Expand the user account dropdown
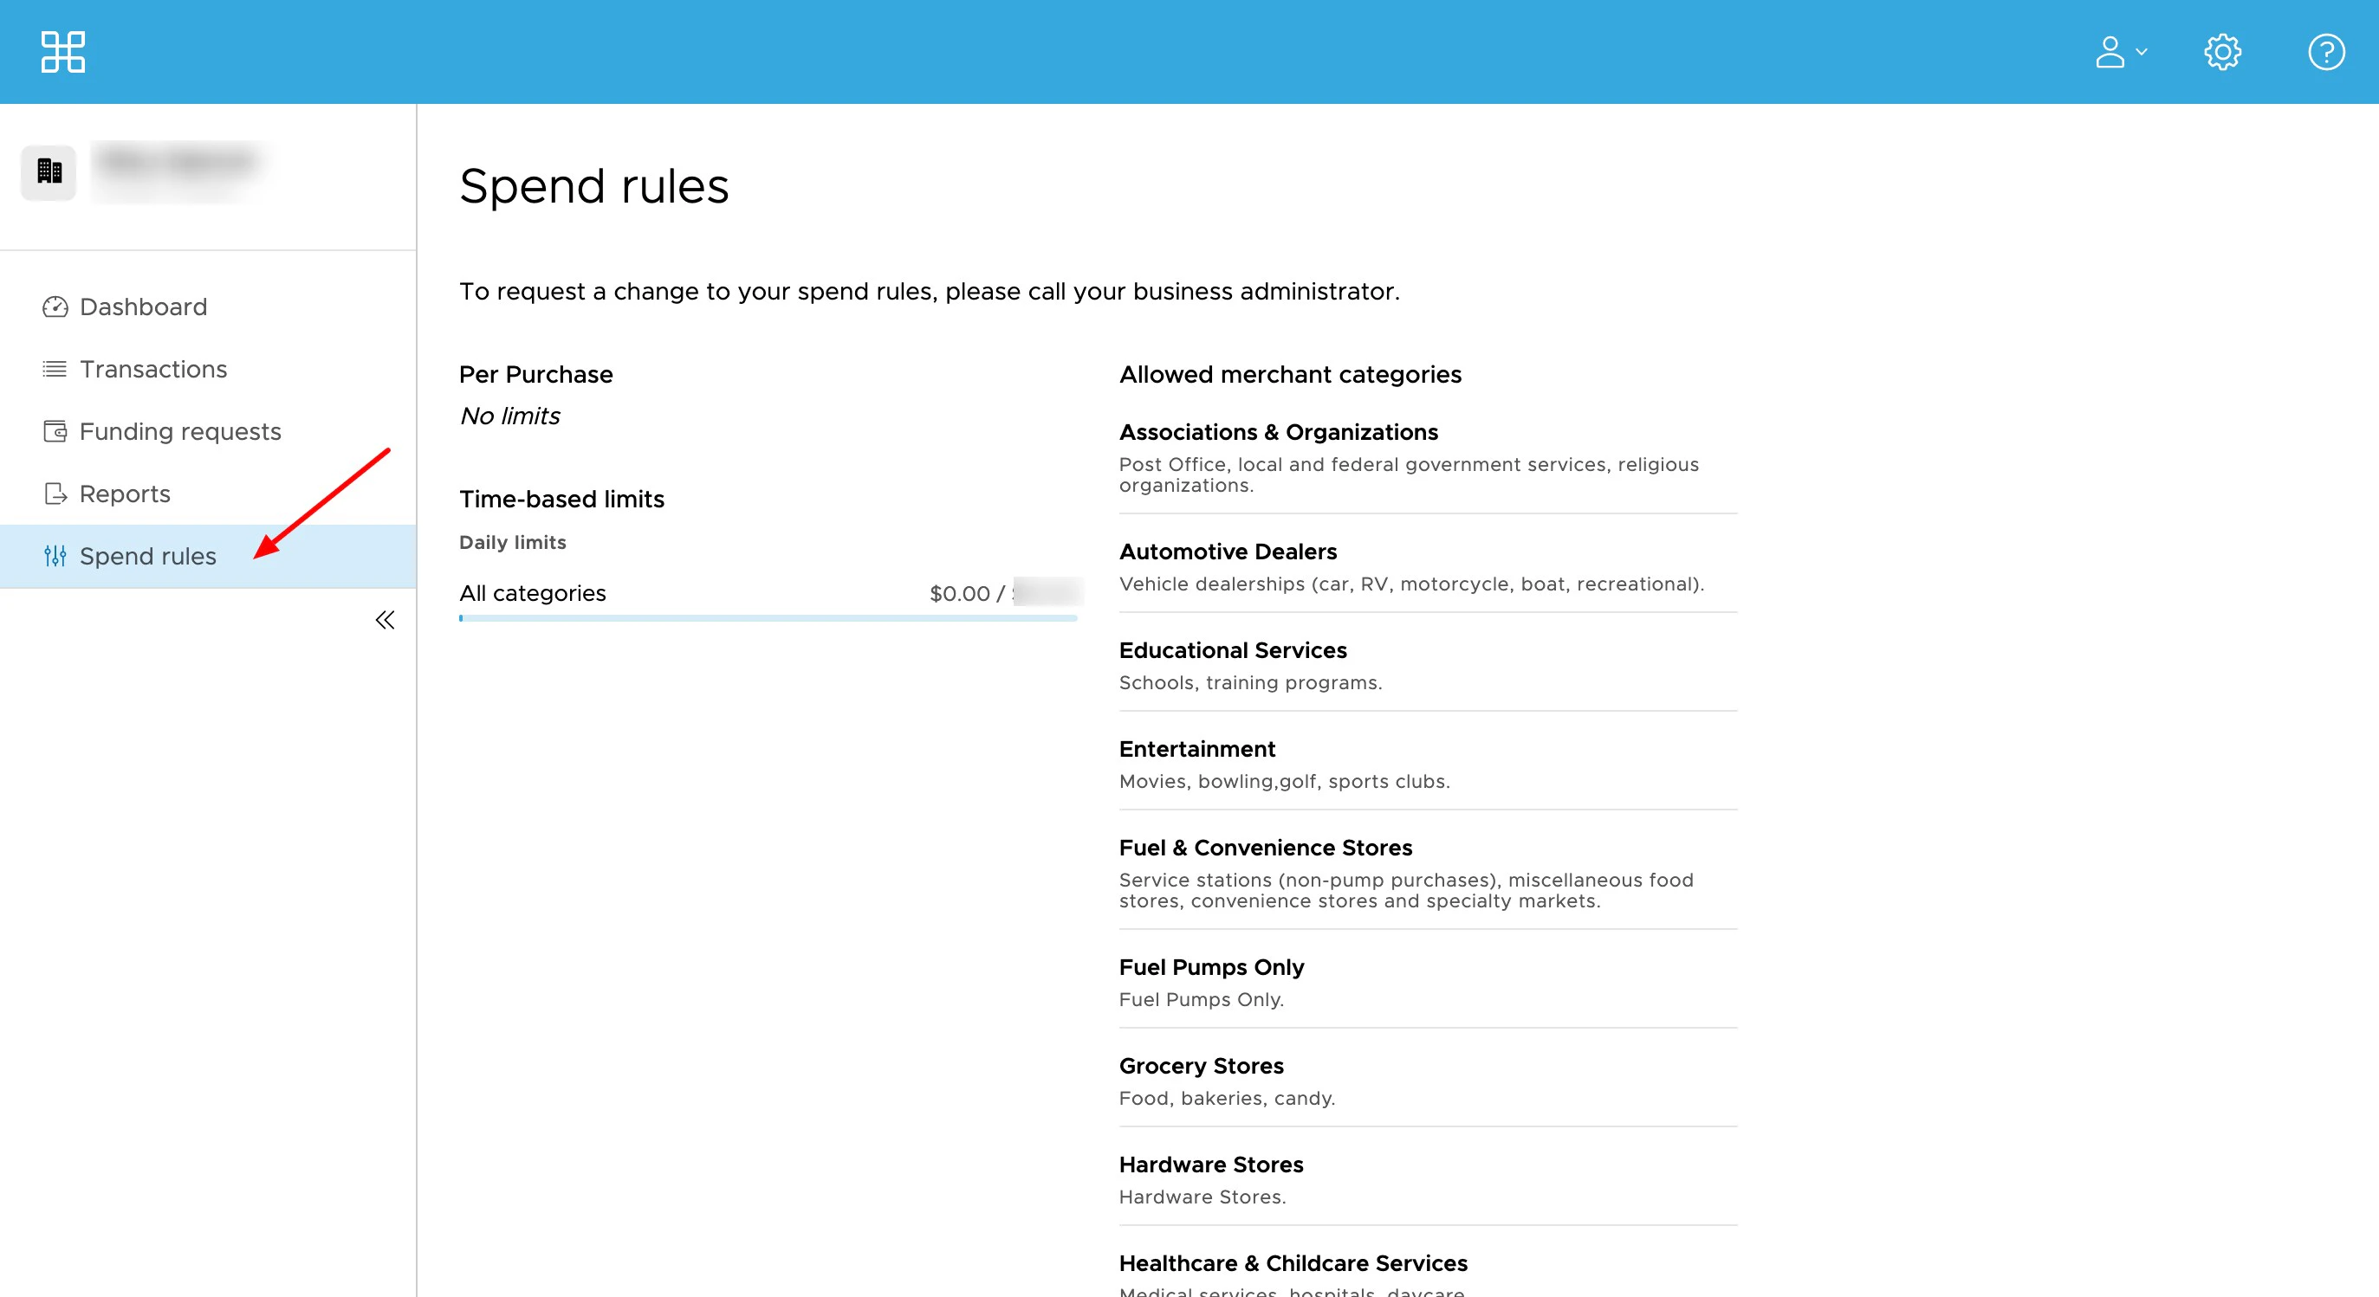This screenshot has width=2379, height=1297. (x=2121, y=52)
